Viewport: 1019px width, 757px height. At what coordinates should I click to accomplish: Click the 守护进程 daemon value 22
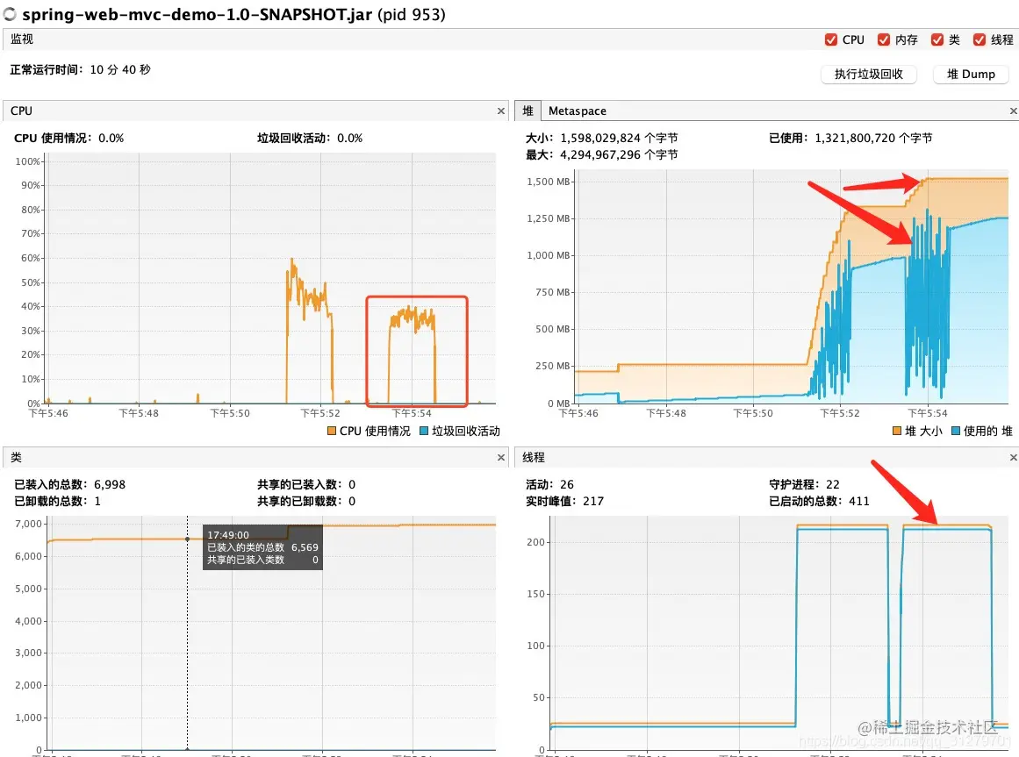pyautogui.click(x=832, y=484)
